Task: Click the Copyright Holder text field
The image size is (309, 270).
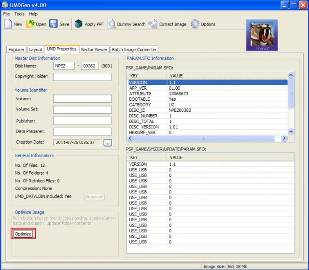Action: click(82, 77)
